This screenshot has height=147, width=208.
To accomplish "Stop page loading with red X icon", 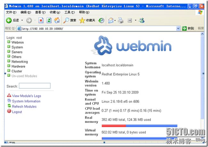I will 41,20.
